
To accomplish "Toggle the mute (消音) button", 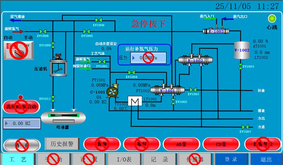I will (x=21, y=144).
